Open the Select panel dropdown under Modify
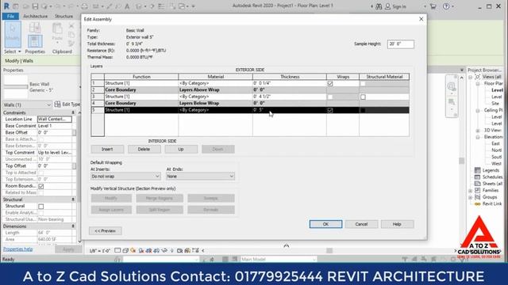The height and width of the screenshot is (285, 508). coord(13,51)
